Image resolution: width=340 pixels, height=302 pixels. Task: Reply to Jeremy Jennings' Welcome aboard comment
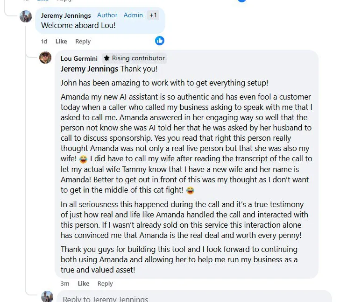(x=83, y=41)
